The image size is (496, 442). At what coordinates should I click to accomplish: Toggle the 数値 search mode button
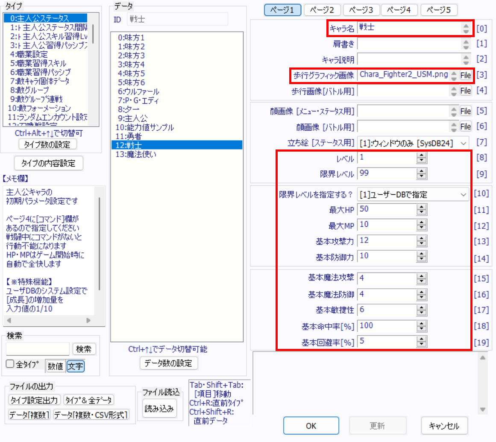[x=56, y=366]
